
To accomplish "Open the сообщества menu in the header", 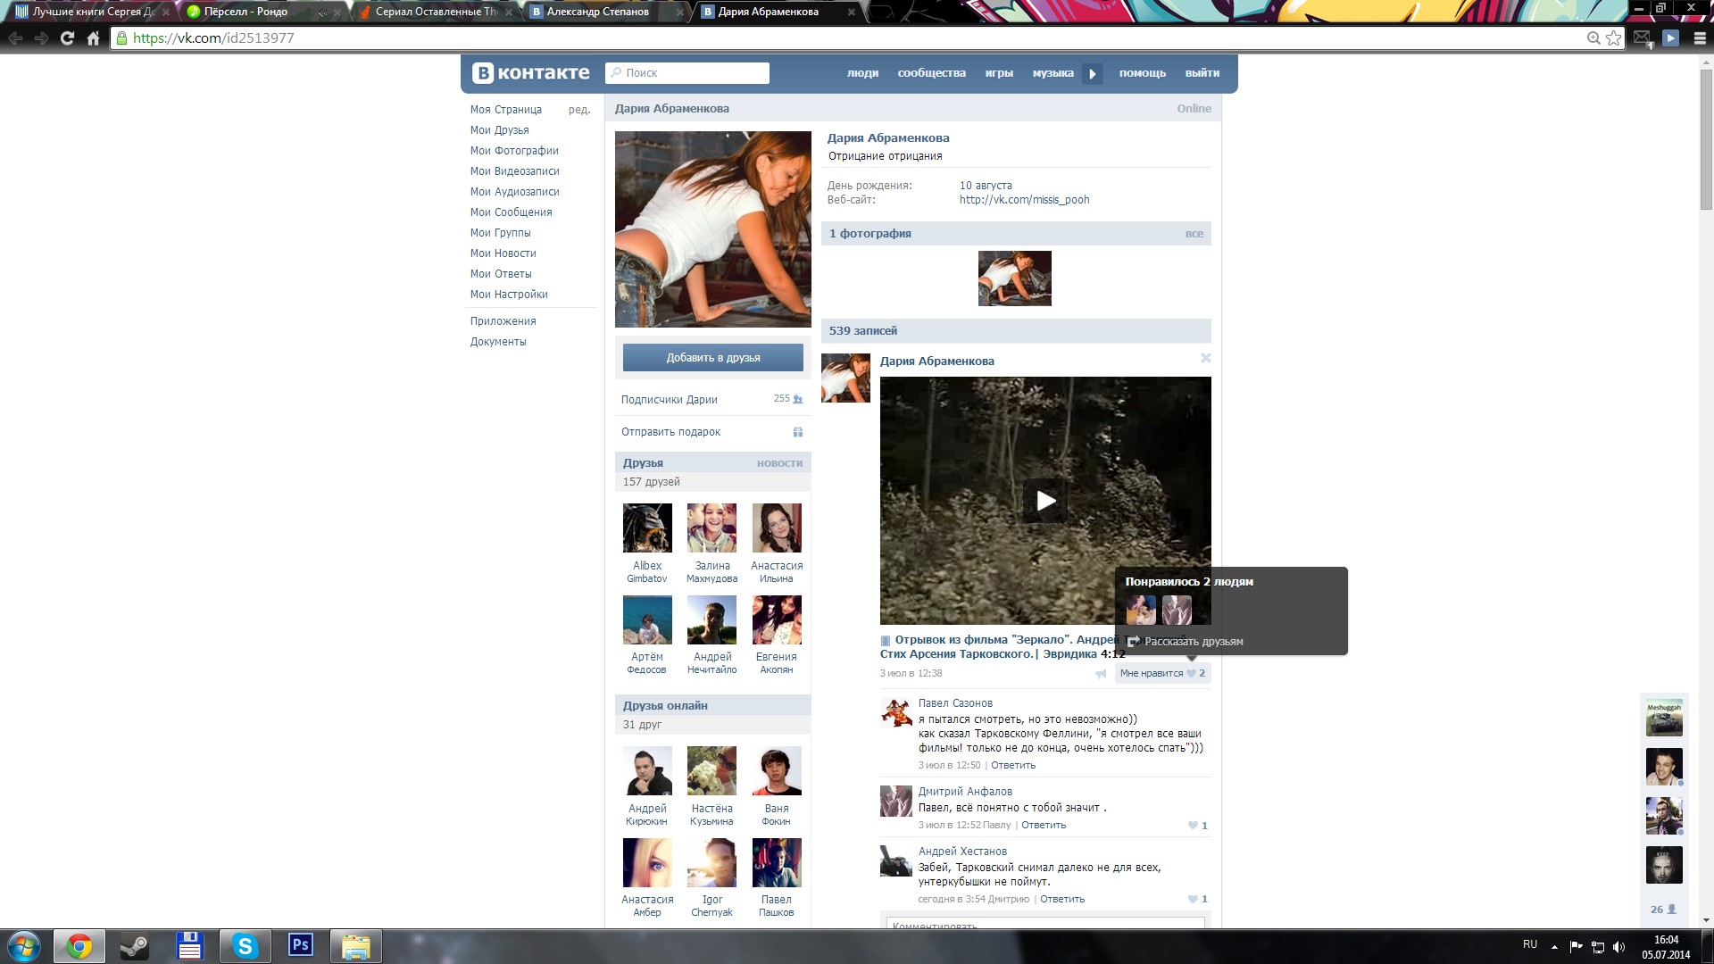I will (x=931, y=73).
